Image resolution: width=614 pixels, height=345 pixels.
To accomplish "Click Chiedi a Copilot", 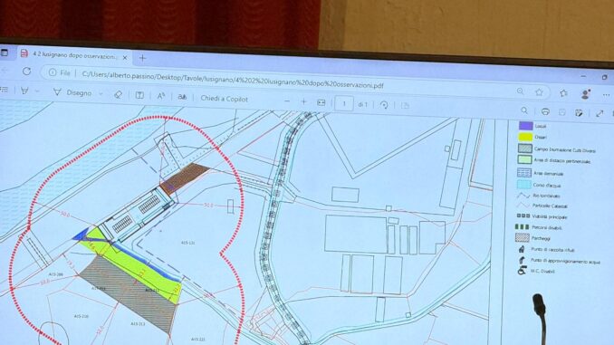I will click(x=224, y=99).
